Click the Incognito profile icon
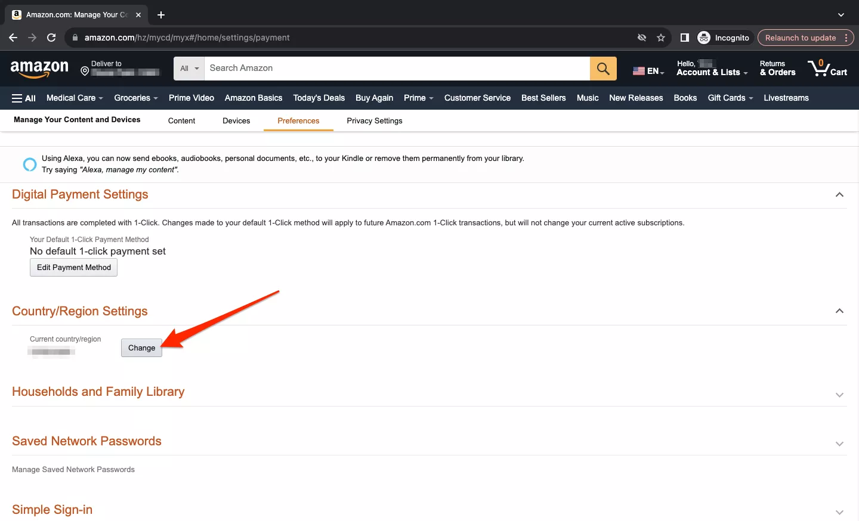Viewport: 859px width, 521px height. (x=704, y=38)
